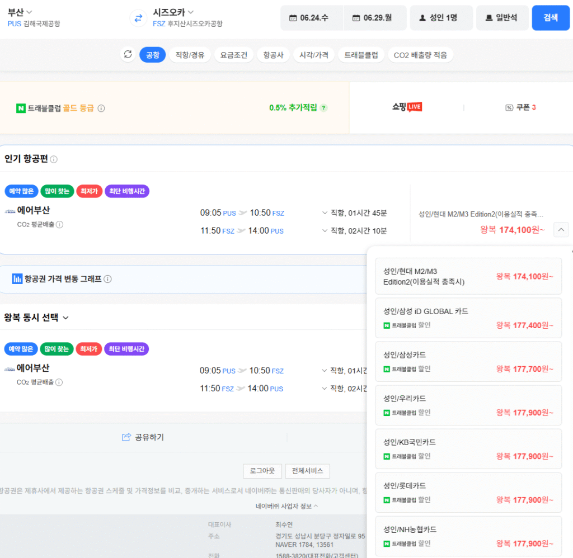Select 현대 M2/M3 Edition2 fare 174,100원
The height and width of the screenshot is (558, 573).
[x=468, y=276]
